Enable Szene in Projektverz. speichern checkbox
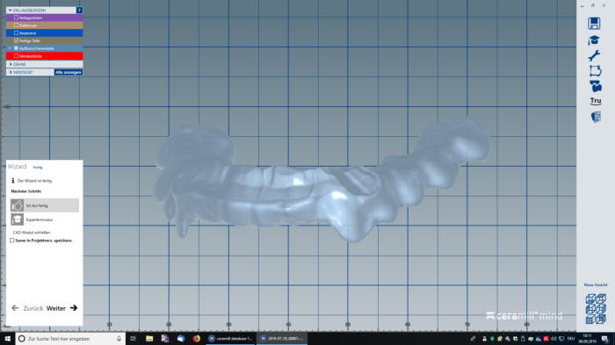615x345 pixels. (x=11, y=241)
